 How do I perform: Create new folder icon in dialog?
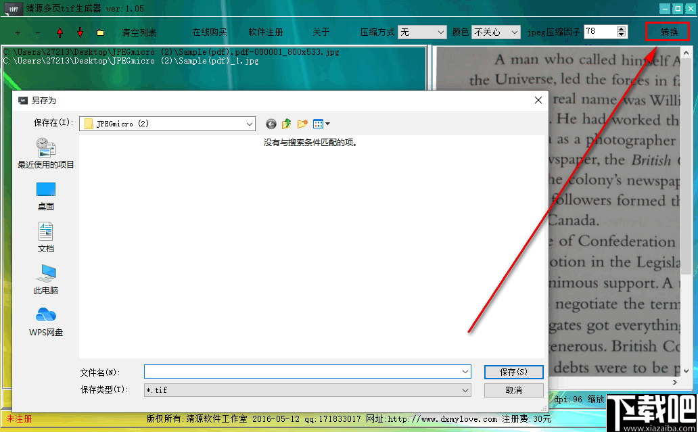(x=303, y=124)
